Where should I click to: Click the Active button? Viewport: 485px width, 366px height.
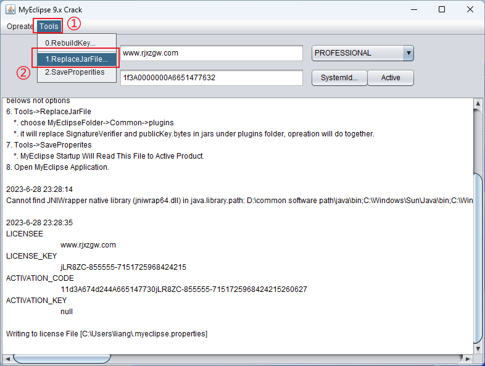tap(391, 78)
